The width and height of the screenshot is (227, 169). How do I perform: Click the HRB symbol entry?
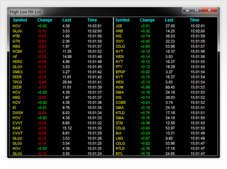click(x=119, y=31)
